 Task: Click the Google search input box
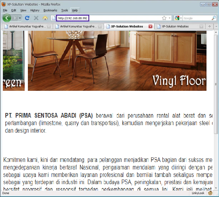[x=197, y=18]
